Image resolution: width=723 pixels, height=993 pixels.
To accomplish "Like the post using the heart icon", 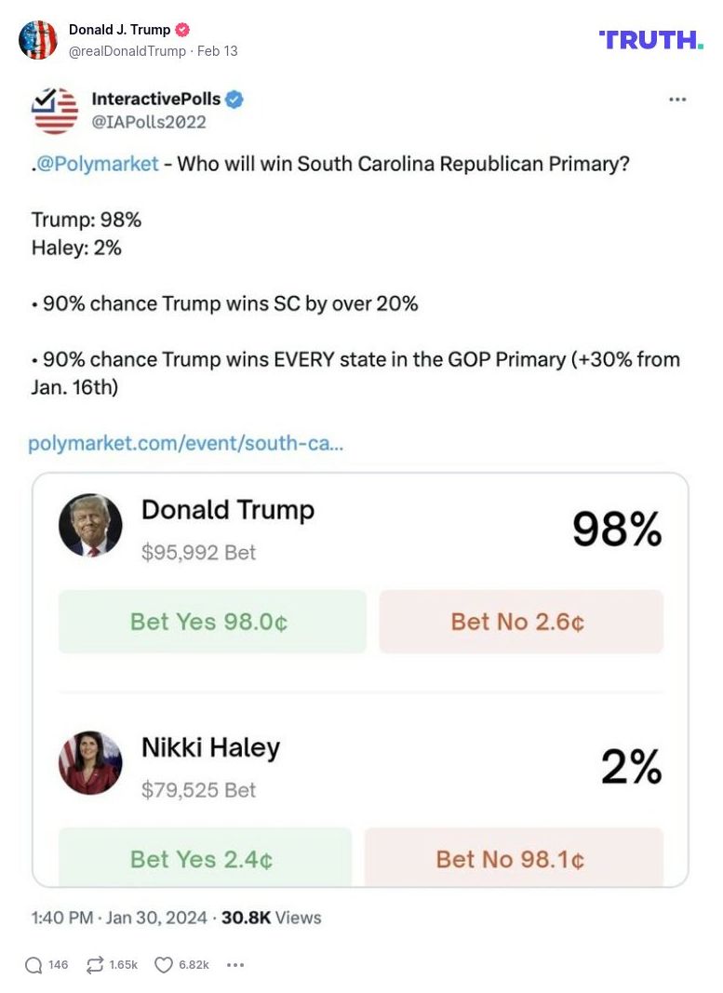I will pyautogui.click(x=163, y=965).
